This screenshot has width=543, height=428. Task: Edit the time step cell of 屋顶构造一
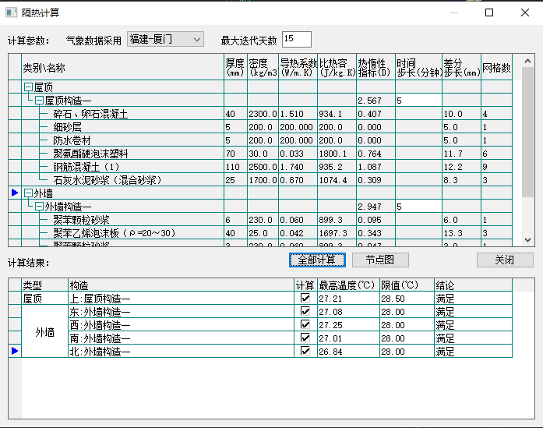417,101
